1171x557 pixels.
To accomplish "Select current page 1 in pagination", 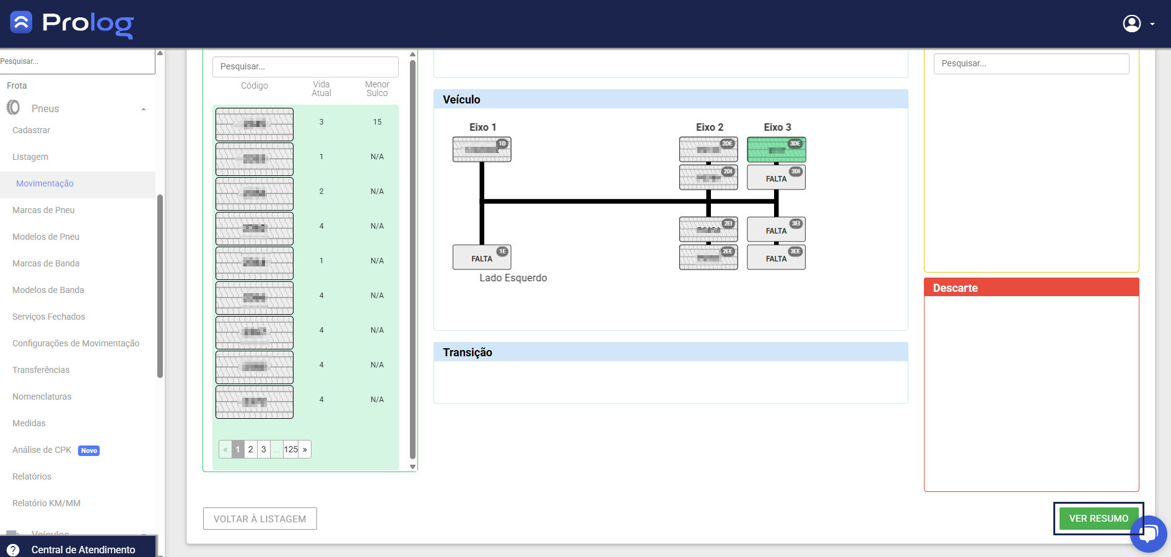I will pos(238,449).
